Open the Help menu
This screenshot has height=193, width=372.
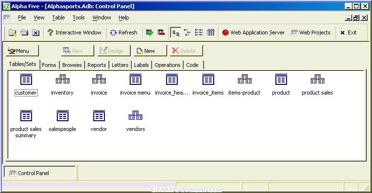point(124,17)
